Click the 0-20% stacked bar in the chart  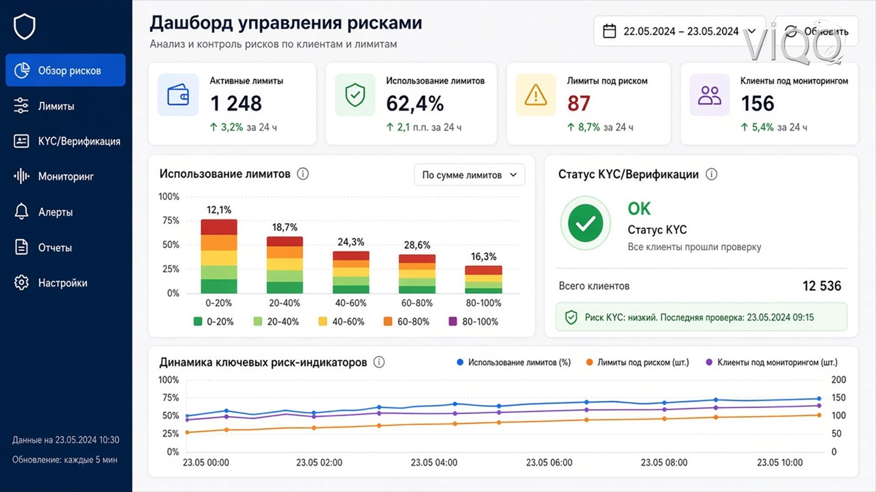(x=219, y=256)
